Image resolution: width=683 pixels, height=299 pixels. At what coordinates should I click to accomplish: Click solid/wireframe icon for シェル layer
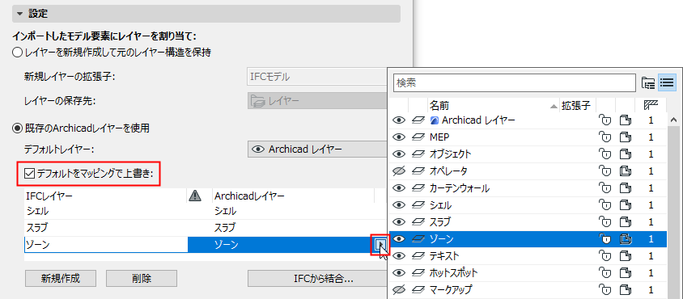point(418,205)
